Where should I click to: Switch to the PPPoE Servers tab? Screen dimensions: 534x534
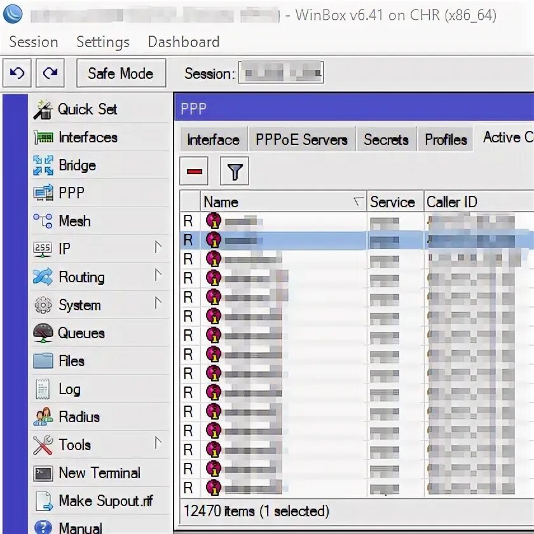click(302, 139)
